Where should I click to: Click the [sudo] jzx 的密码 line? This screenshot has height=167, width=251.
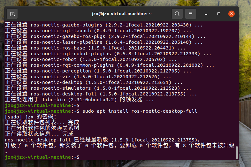(31, 117)
